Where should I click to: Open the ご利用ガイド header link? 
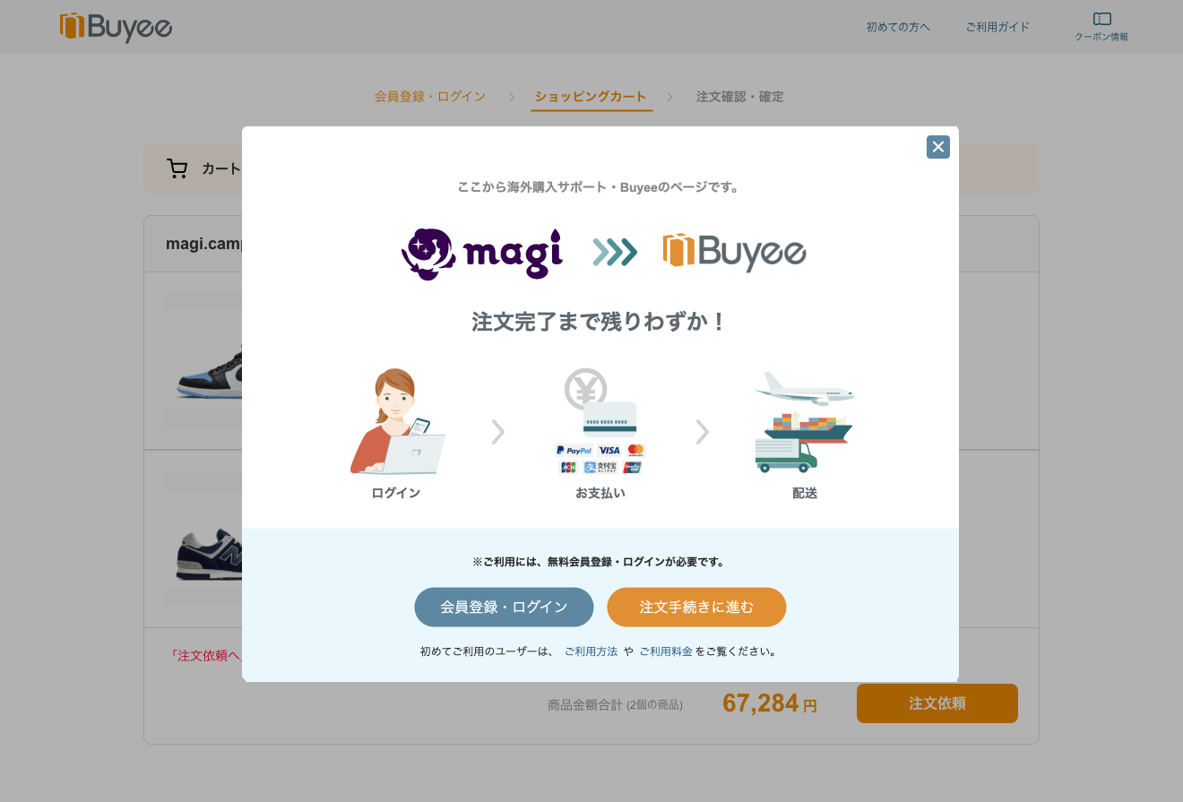tap(997, 27)
